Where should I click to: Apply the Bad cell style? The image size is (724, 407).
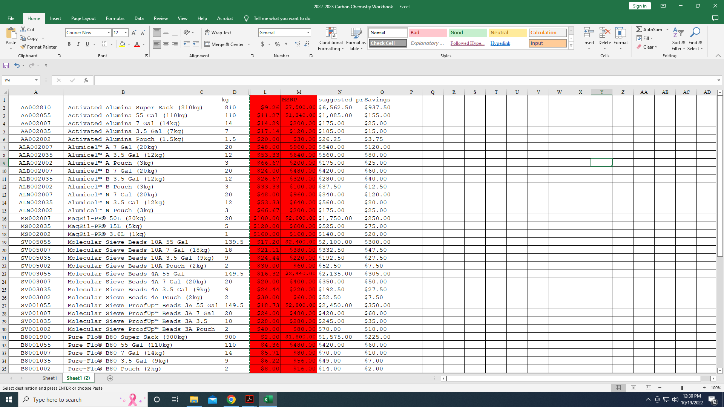coord(428,33)
